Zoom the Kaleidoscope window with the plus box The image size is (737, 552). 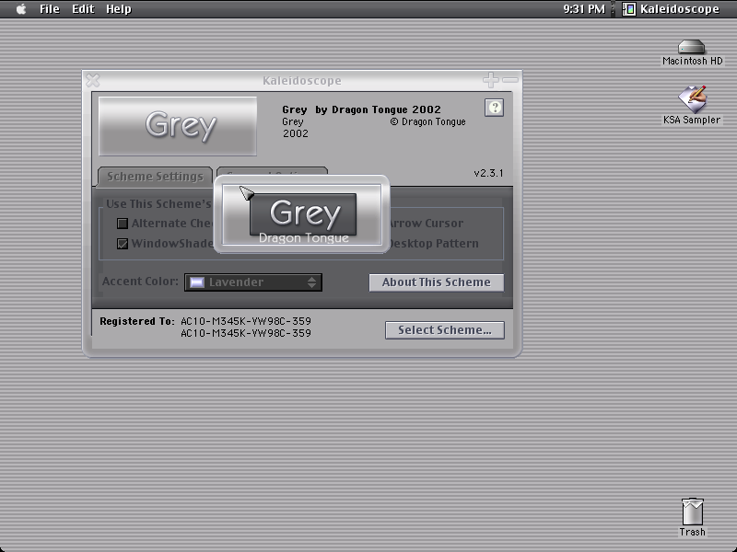click(x=491, y=80)
